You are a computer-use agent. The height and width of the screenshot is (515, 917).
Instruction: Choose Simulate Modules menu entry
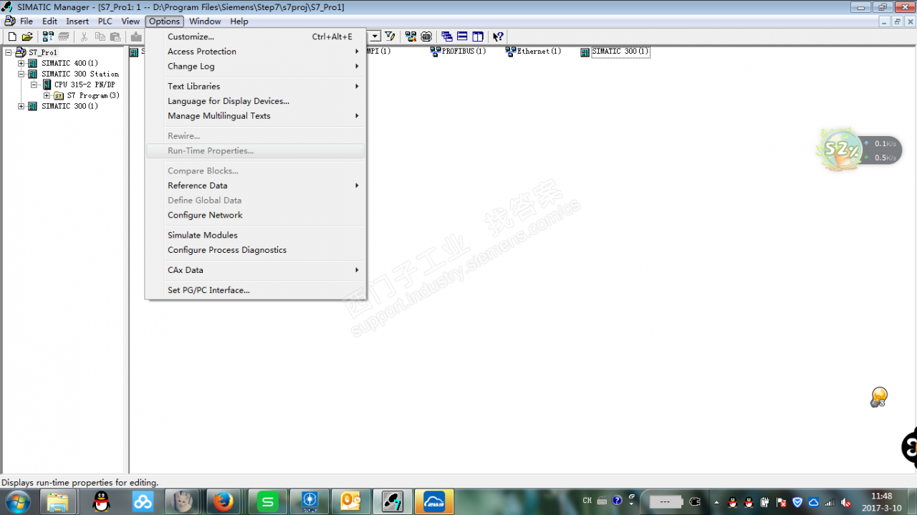[255, 235]
